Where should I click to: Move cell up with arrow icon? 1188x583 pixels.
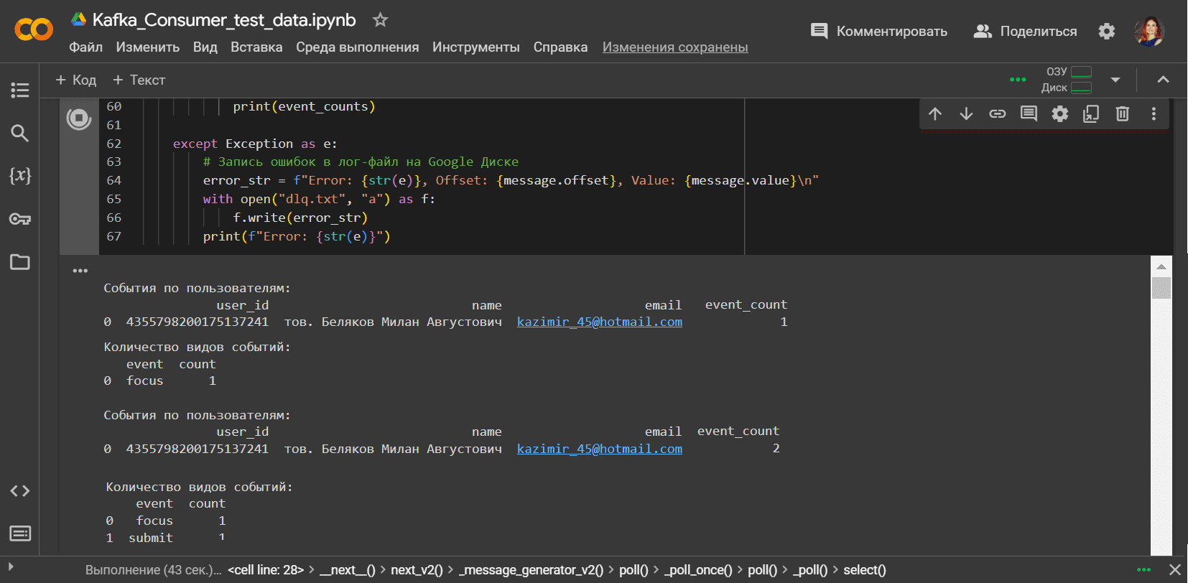[935, 114]
